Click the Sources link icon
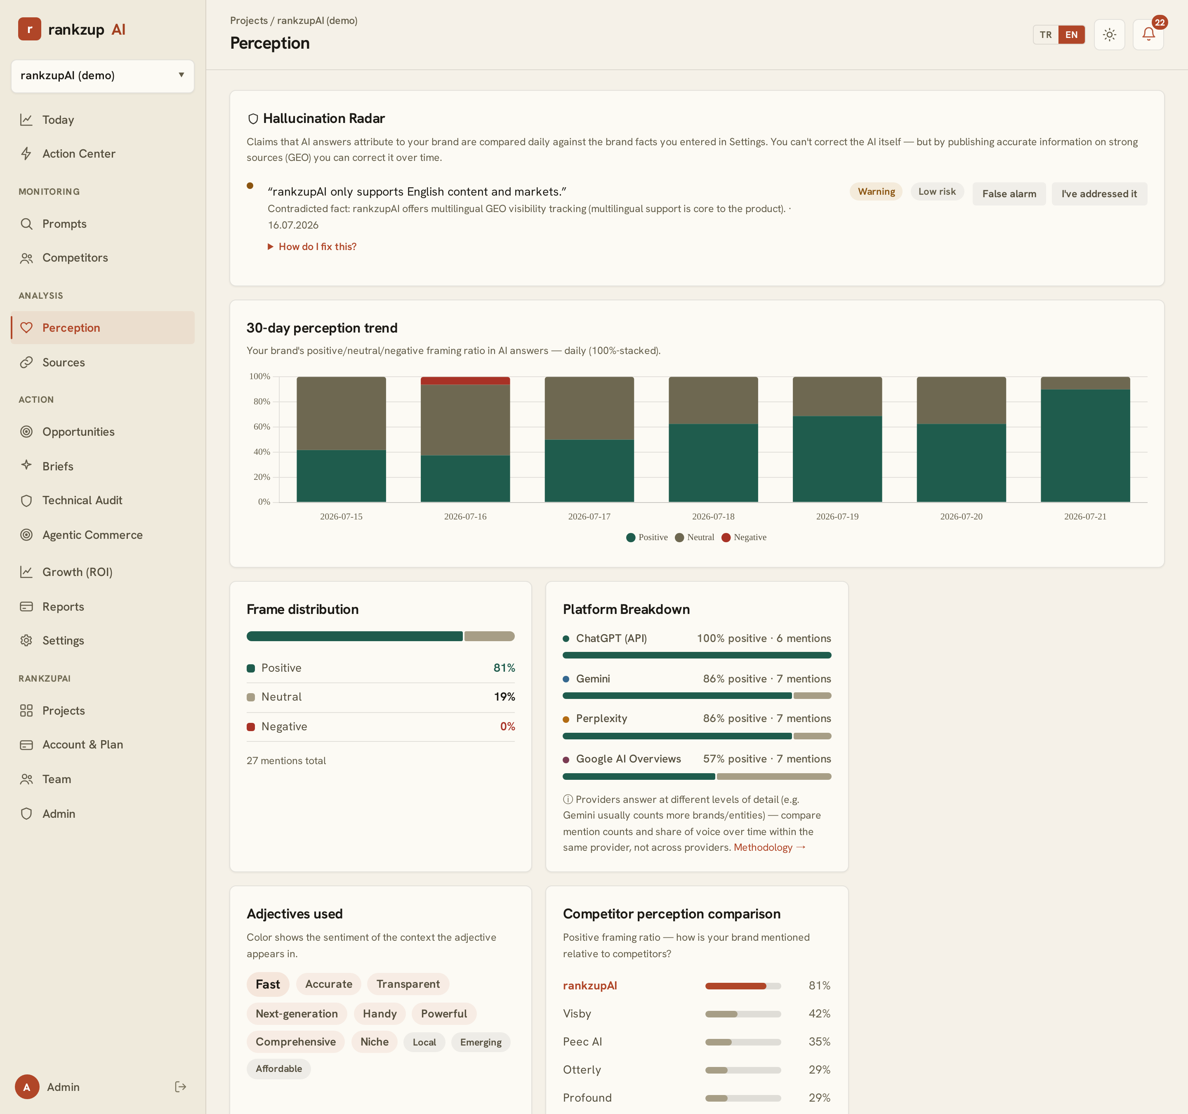 tap(26, 362)
